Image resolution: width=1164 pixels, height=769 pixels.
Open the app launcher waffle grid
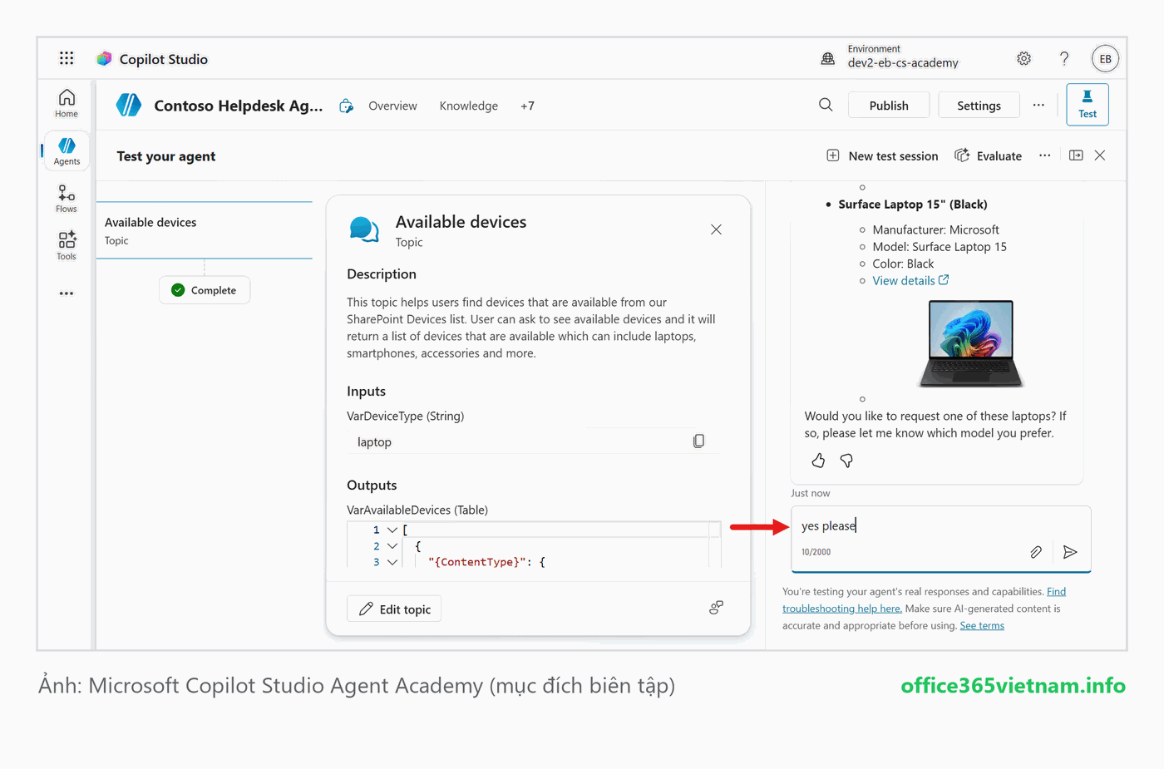[67, 58]
